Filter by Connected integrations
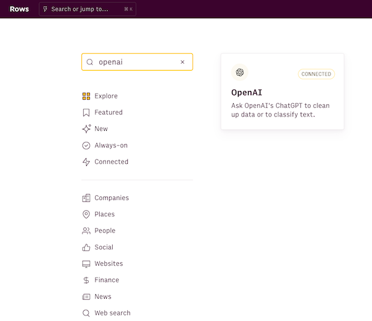The height and width of the screenshot is (321, 372). coord(111,162)
